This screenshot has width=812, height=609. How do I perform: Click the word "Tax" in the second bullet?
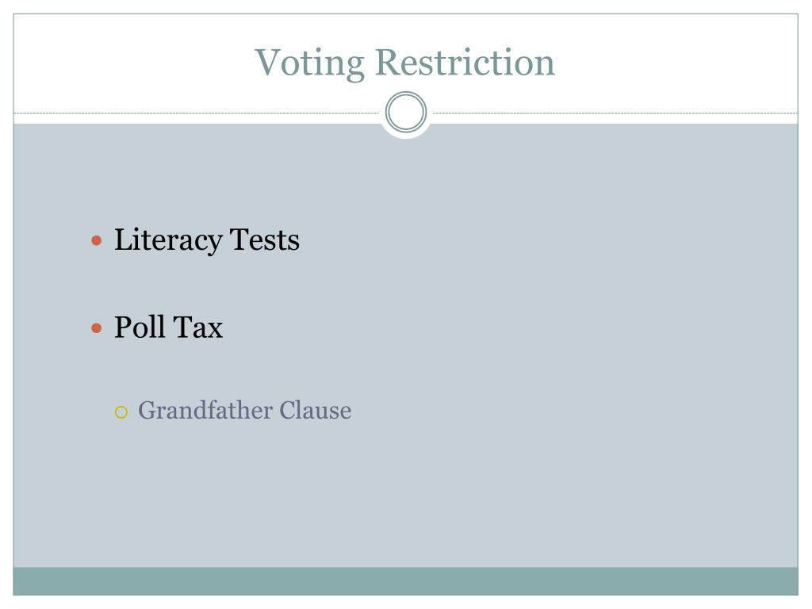pyautogui.click(x=197, y=327)
